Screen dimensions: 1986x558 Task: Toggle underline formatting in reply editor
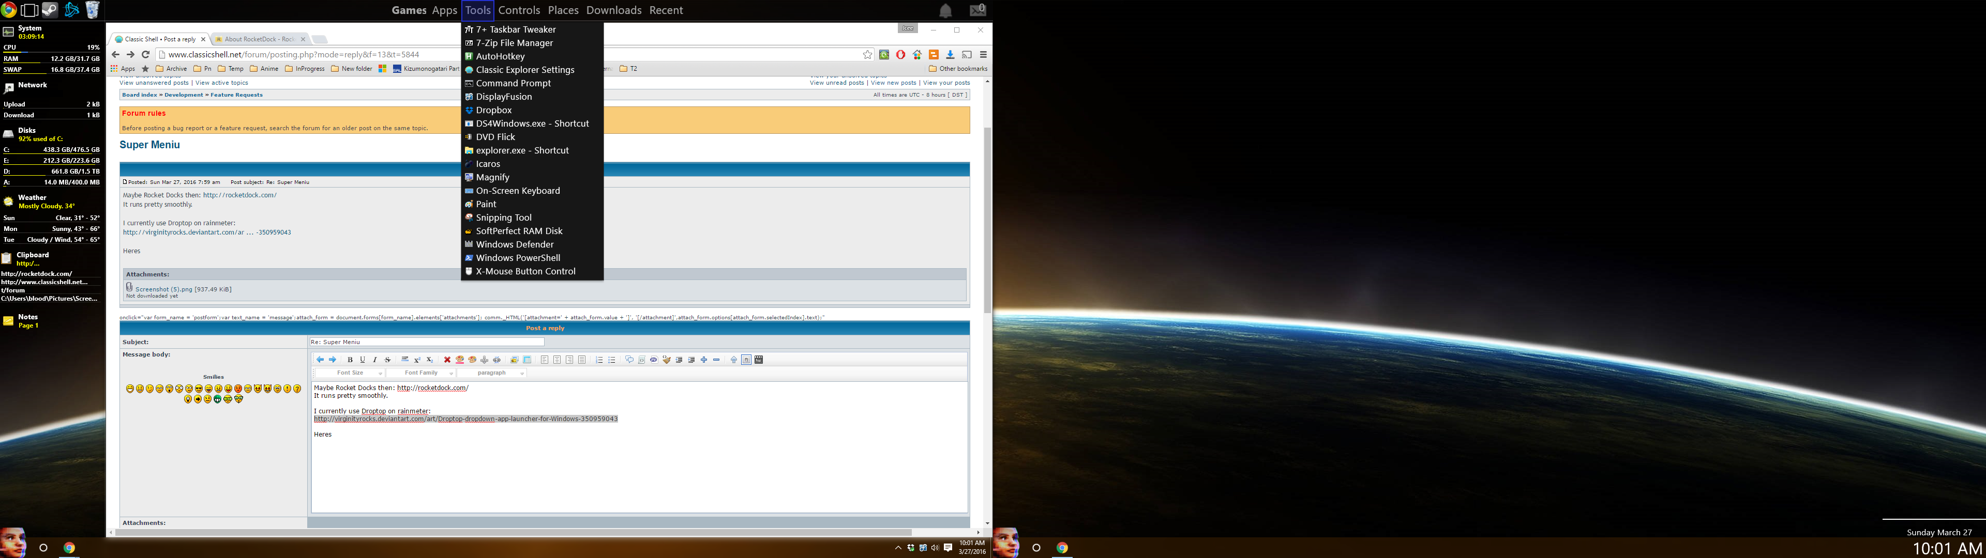363,360
